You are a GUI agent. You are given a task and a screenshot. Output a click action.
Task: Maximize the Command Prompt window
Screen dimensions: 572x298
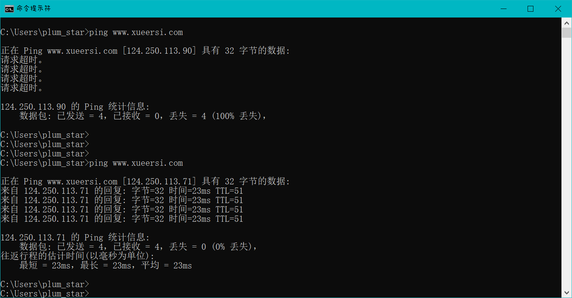(530, 9)
